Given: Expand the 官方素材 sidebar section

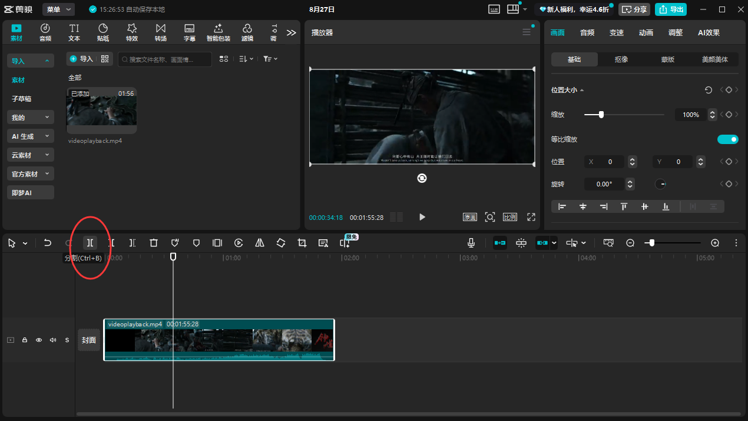Looking at the screenshot, I should (x=31, y=174).
